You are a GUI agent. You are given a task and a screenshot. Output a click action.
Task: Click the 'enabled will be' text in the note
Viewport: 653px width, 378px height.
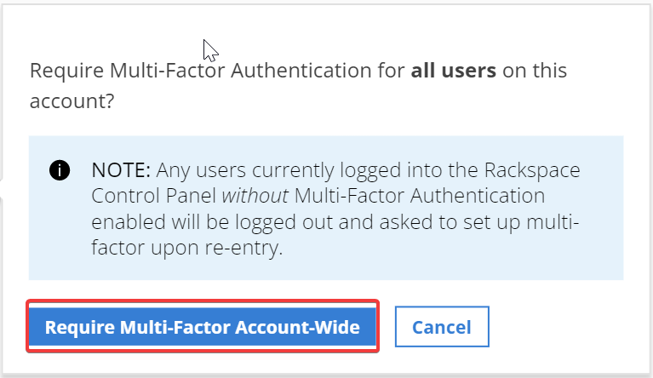[160, 222]
